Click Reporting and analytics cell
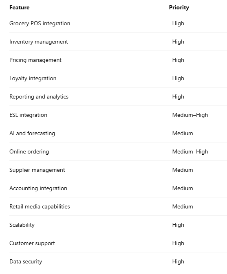 point(39,97)
